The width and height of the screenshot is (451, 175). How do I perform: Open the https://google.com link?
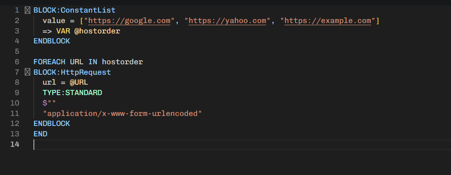tap(129, 21)
